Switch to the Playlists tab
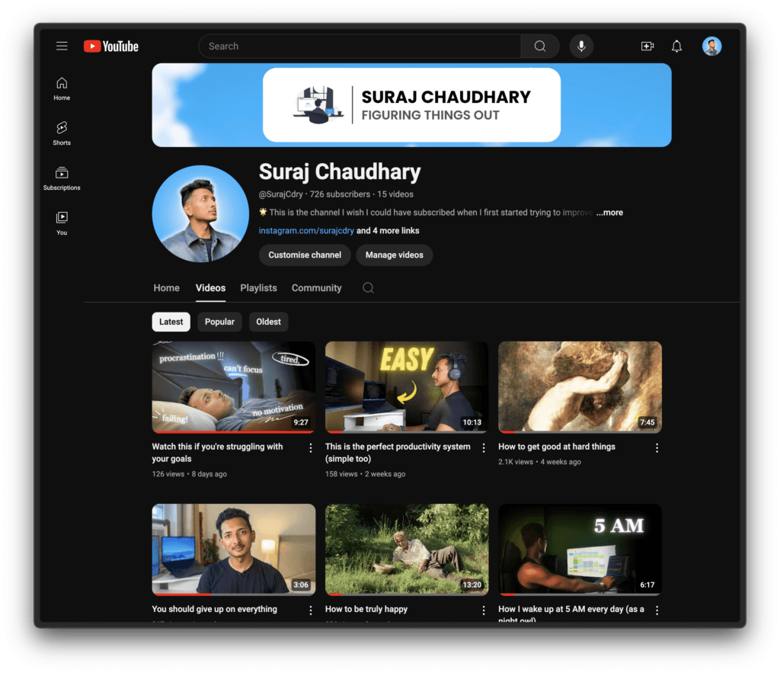Viewport: 780px width, 673px height. point(258,288)
